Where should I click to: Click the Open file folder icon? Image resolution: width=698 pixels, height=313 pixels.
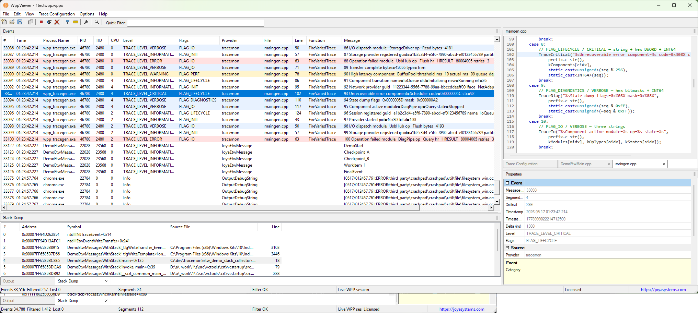pyautogui.click(x=12, y=22)
